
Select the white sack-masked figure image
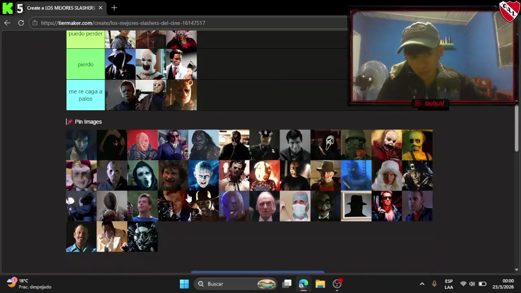[x=112, y=206]
